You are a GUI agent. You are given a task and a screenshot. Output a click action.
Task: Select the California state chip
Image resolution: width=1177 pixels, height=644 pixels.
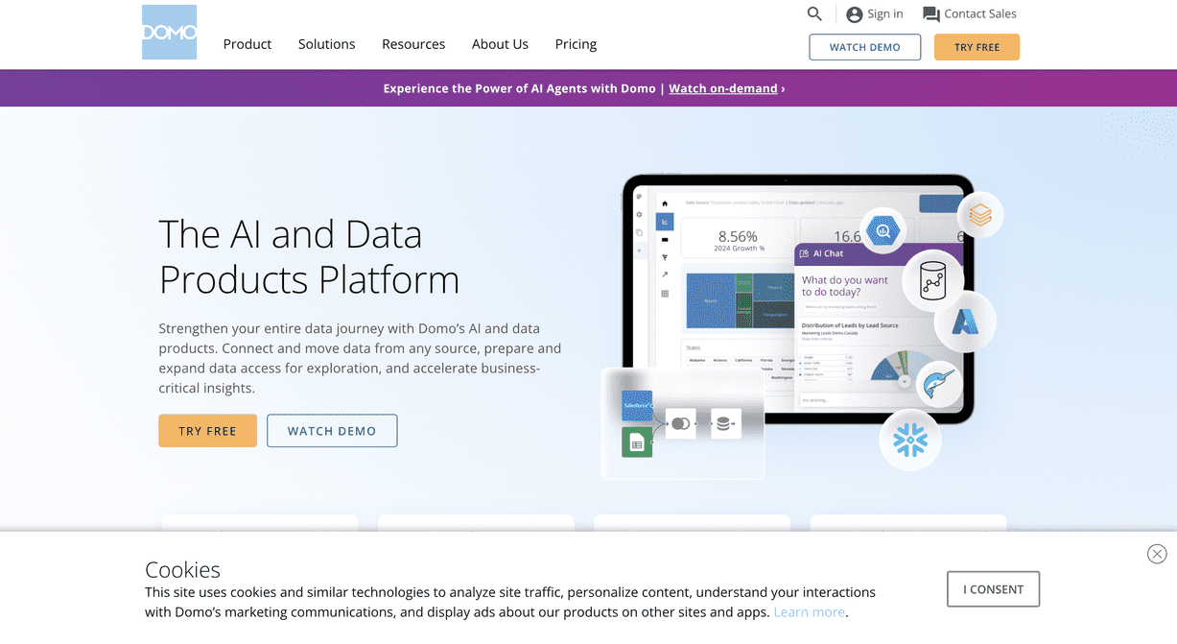click(743, 360)
